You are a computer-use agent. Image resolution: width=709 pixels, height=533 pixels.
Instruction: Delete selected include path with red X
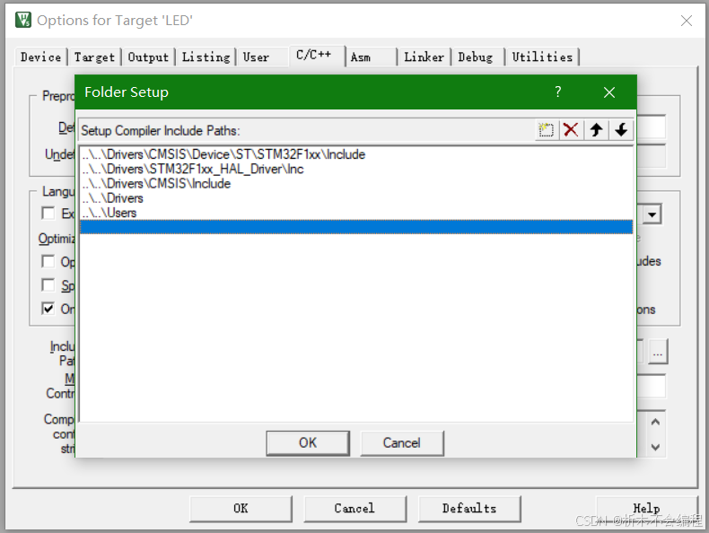click(571, 130)
